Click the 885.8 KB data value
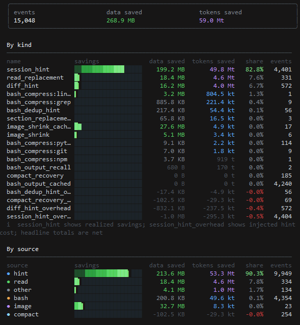Screen dimensions: 300x325 [171, 102]
